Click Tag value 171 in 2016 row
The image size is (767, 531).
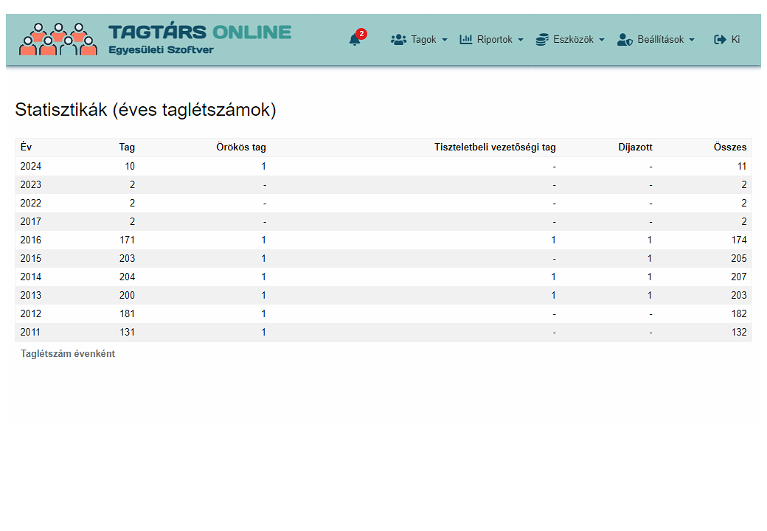coord(127,240)
